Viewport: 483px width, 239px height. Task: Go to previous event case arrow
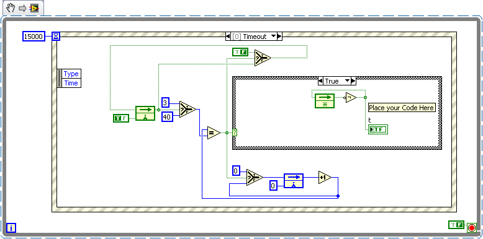228,37
